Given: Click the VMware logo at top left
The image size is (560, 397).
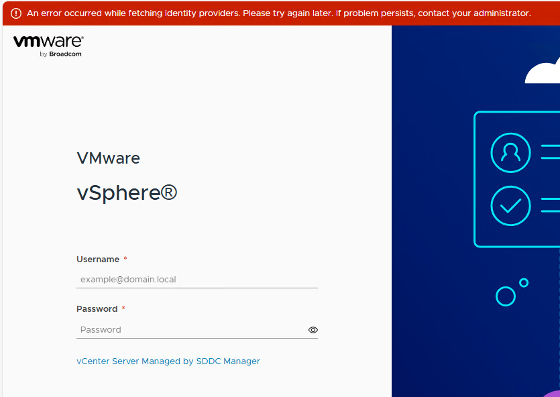Looking at the screenshot, I should 48,42.
